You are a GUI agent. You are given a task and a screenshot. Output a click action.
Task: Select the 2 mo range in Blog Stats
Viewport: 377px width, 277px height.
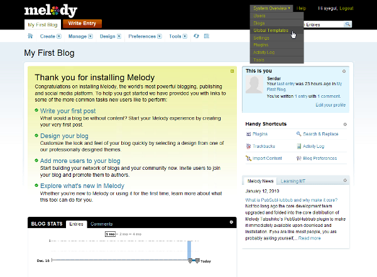point(124,234)
